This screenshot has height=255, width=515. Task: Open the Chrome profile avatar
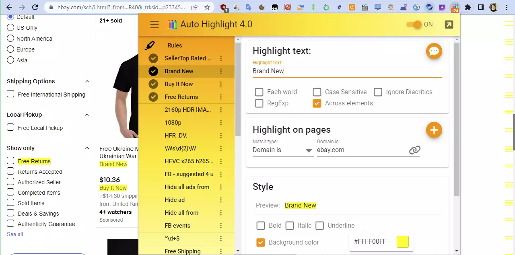[x=493, y=7]
